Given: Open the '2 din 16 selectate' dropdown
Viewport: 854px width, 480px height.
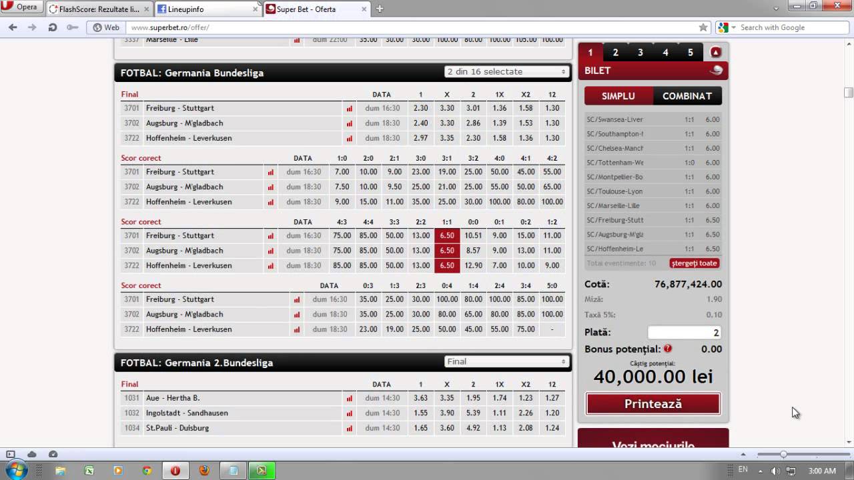Looking at the screenshot, I should 506,71.
